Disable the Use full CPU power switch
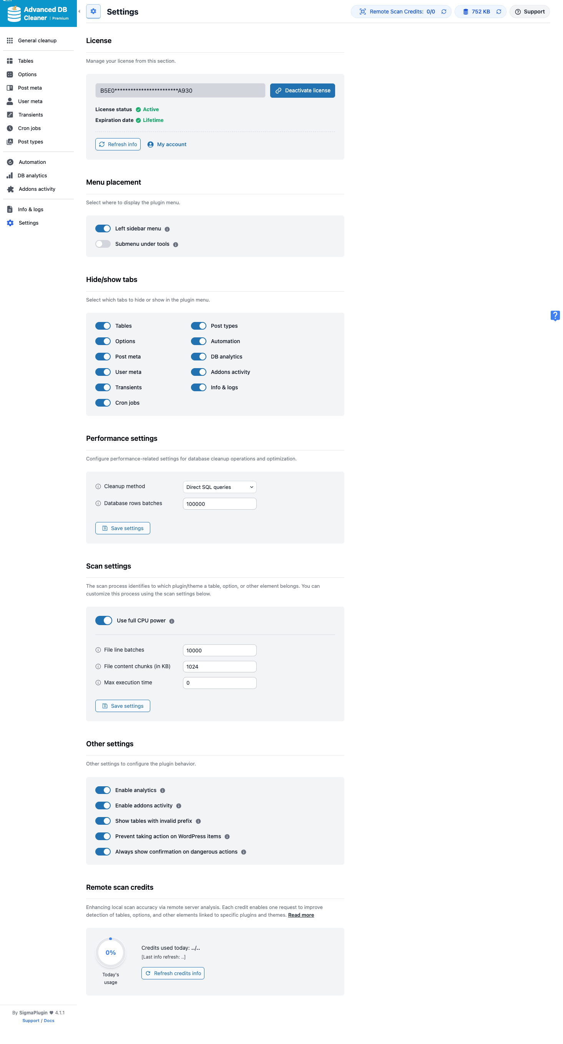The image size is (563, 1044). (104, 620)
